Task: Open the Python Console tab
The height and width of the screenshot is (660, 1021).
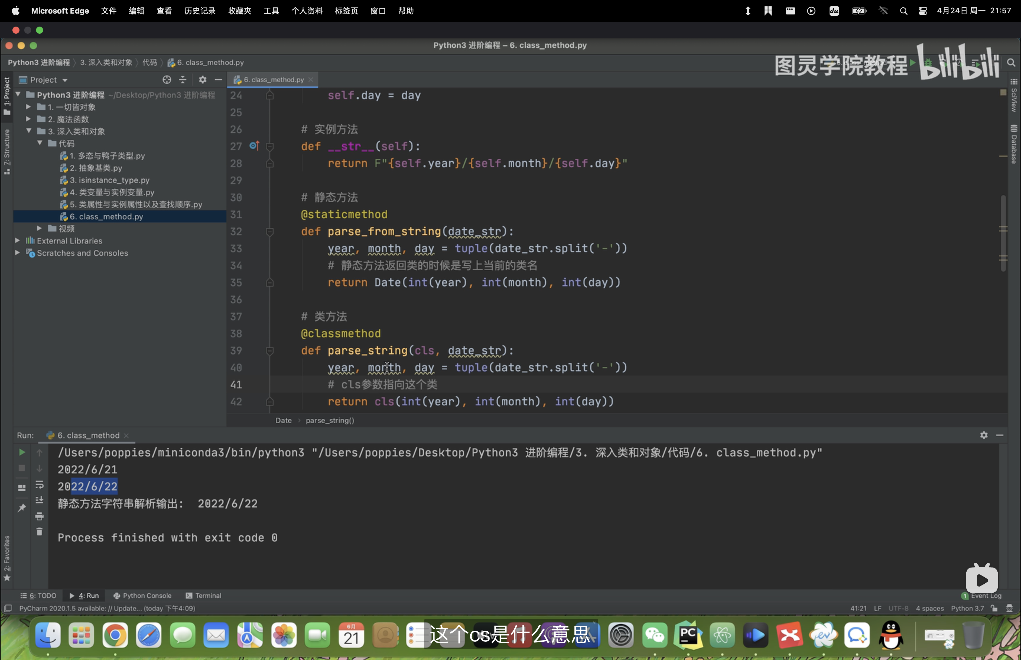Action: click(x=142, y=596)
